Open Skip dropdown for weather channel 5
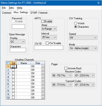102x106 pixels. [x=43, y=80]
